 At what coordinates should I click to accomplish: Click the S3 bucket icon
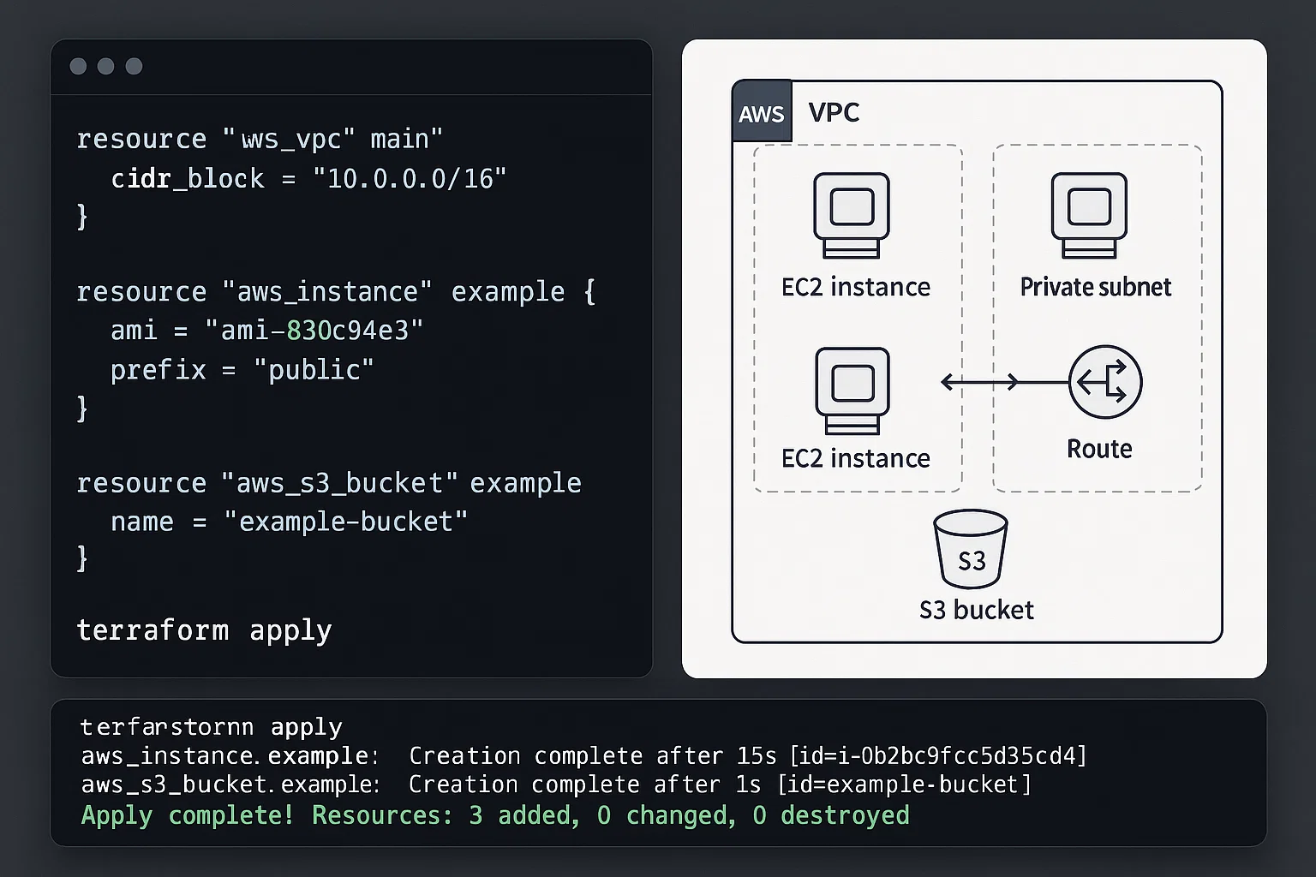pos(971,549)
